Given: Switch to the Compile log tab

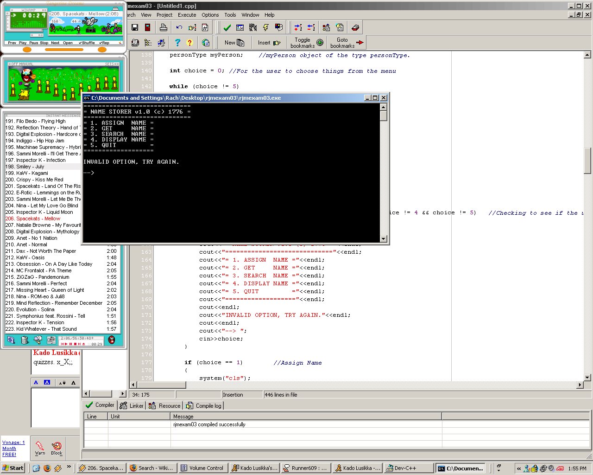Looking at the screenshot, I should tap(204, 406).
